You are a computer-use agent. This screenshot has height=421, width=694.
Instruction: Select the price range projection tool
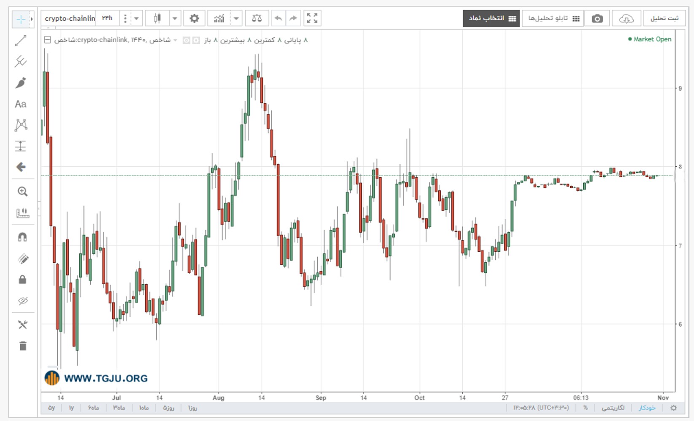[21, 146]
